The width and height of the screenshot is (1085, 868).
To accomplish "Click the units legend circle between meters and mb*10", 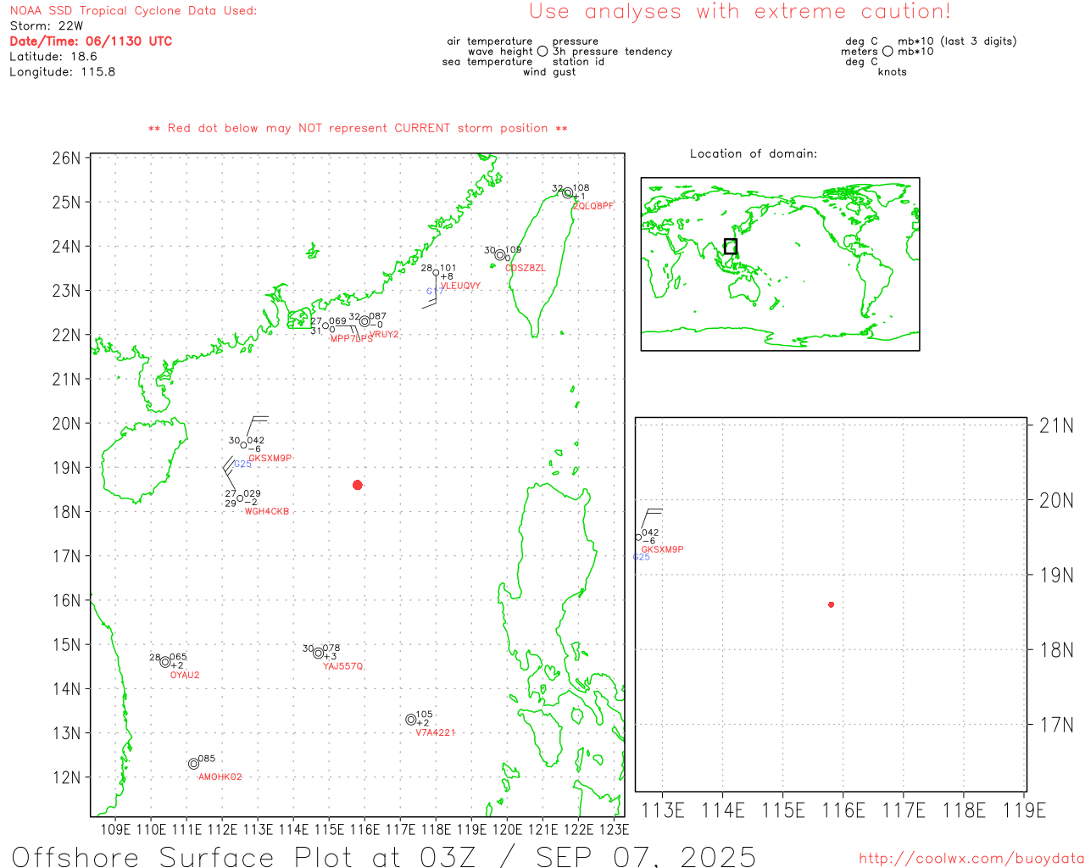I will (x=887, y=51).
